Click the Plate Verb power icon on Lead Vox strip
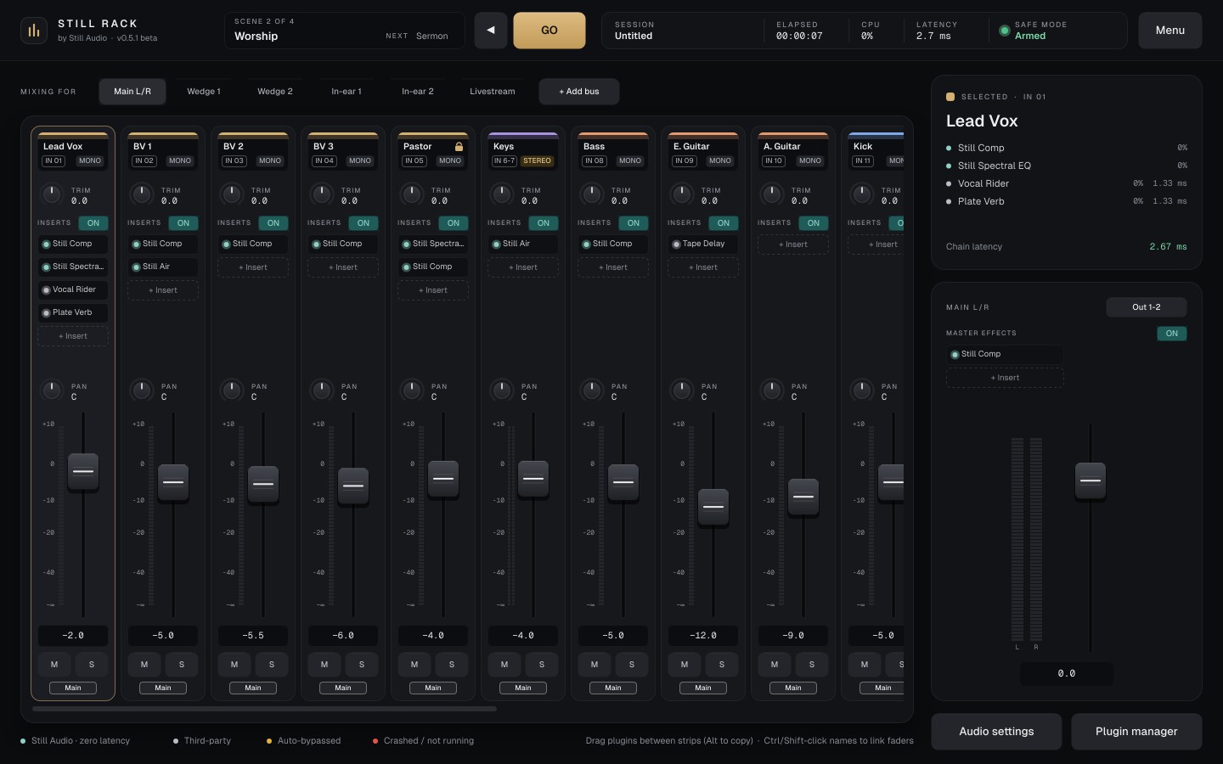Viewport: 1223px width, 764px height. (46, 313)
